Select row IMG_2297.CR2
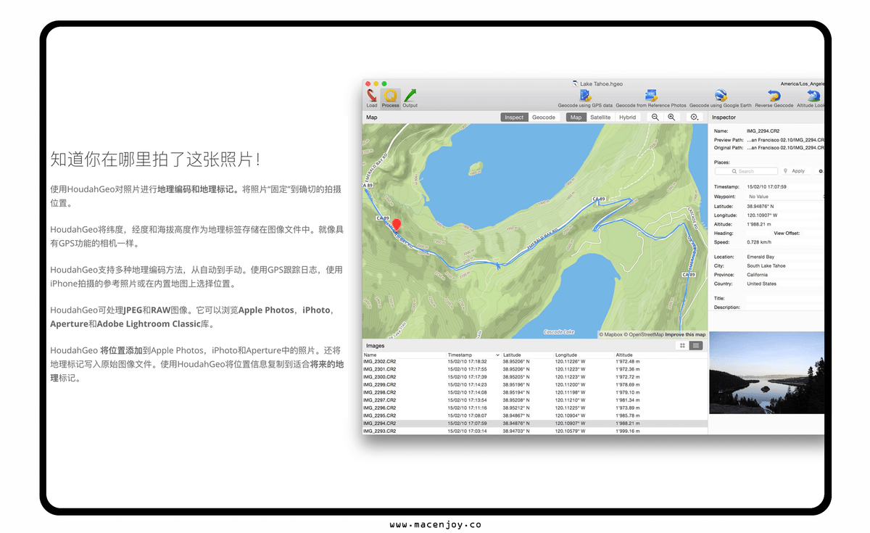 click(534, 400)
